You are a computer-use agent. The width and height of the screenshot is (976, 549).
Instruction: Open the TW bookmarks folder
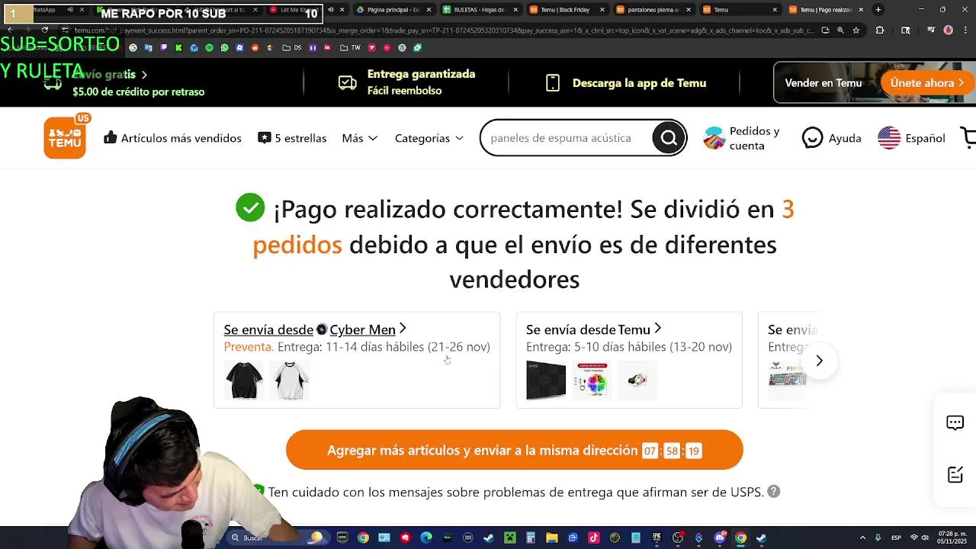pos(350,47)
